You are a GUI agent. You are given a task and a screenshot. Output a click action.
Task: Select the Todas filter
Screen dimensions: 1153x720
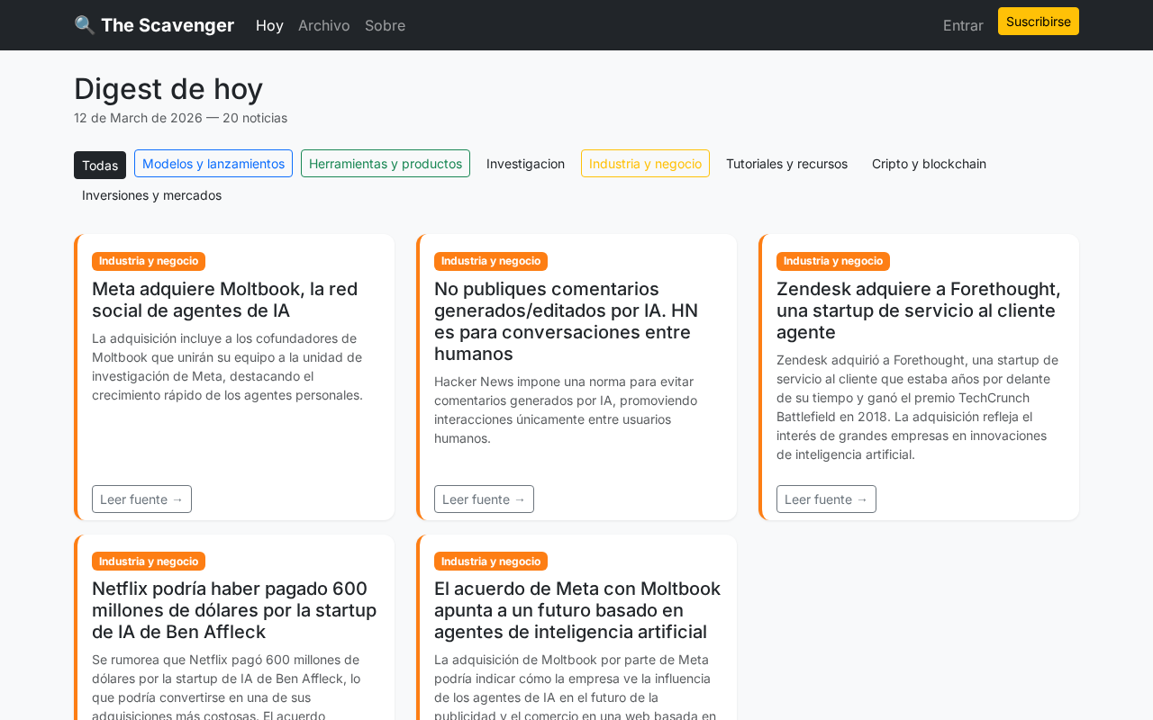coord(100,165)
